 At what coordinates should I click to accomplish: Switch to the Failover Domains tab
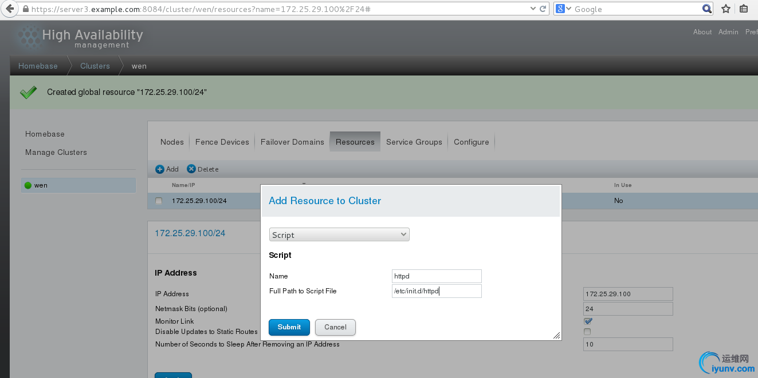[x=292, y=142]
